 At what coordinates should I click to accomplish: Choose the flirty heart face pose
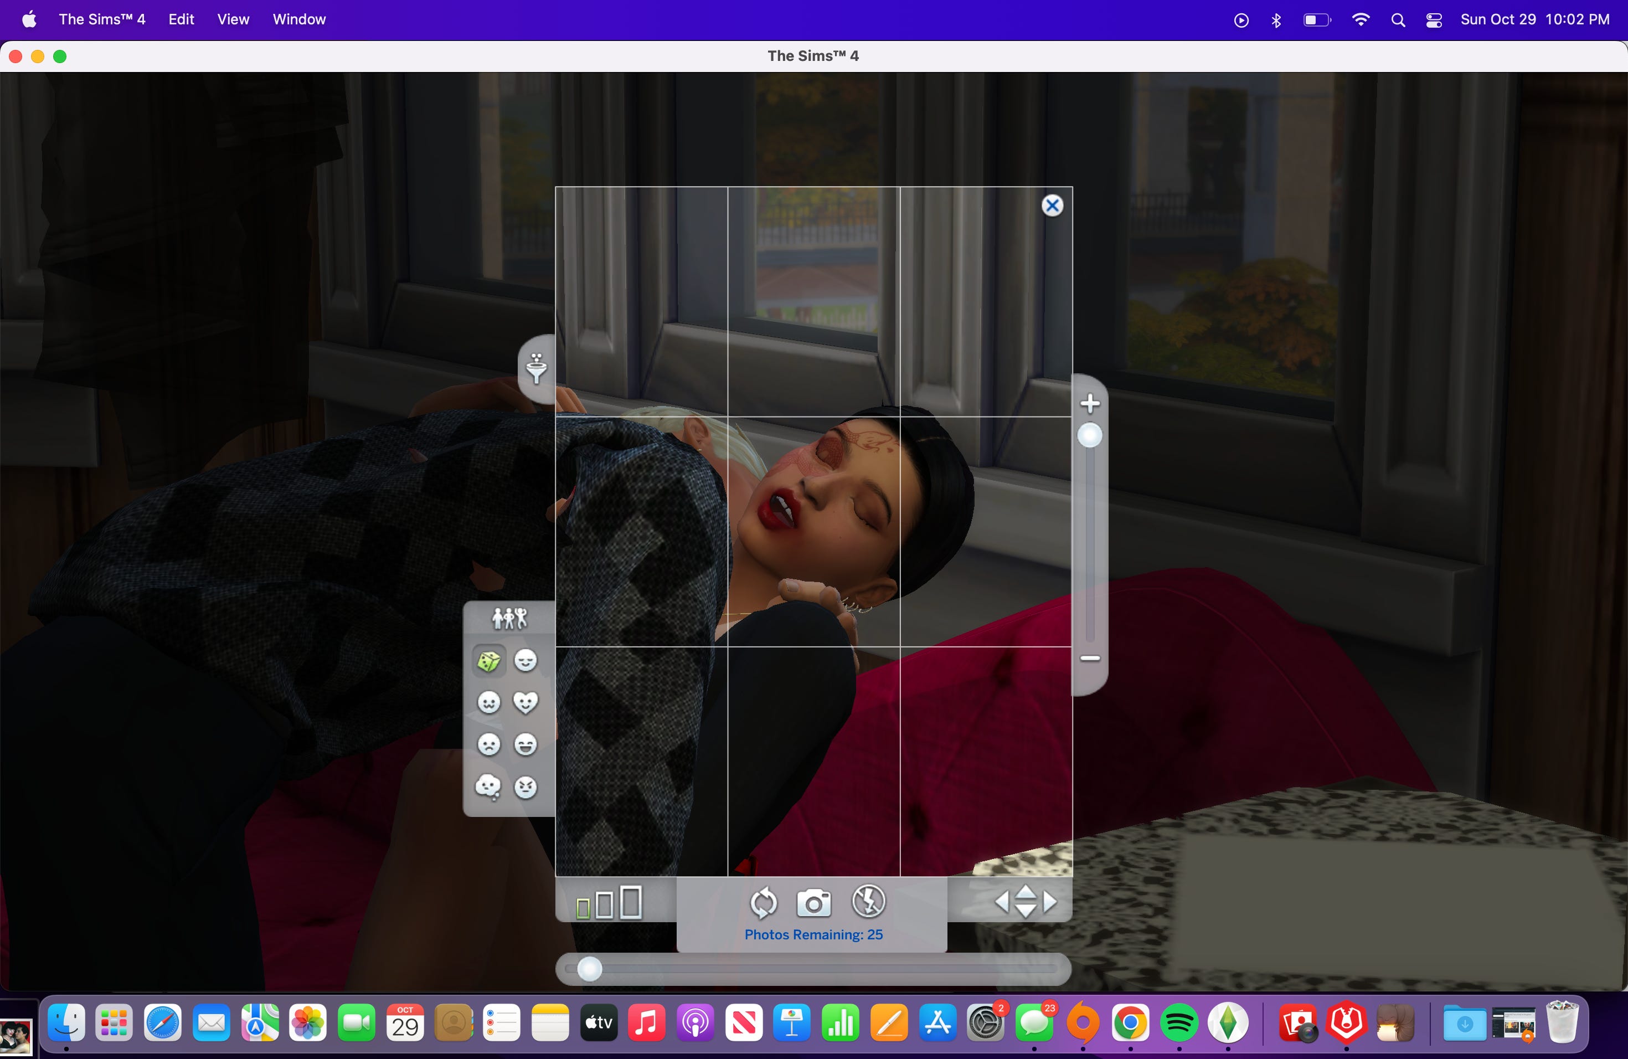click(526, 702)
